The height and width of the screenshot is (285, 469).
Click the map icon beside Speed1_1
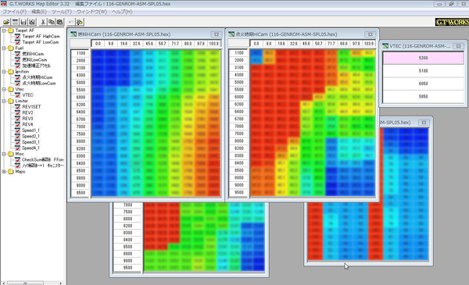(18, 130)
